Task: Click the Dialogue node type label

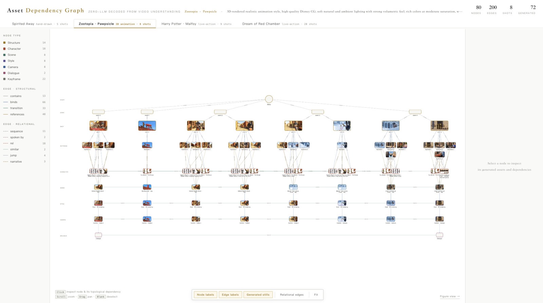Action: tap(14, 73)
